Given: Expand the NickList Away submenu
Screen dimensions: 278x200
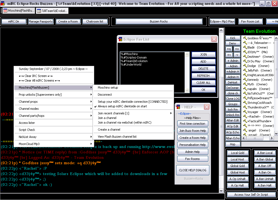Looking at the screenshot, I should click(54, 137).
